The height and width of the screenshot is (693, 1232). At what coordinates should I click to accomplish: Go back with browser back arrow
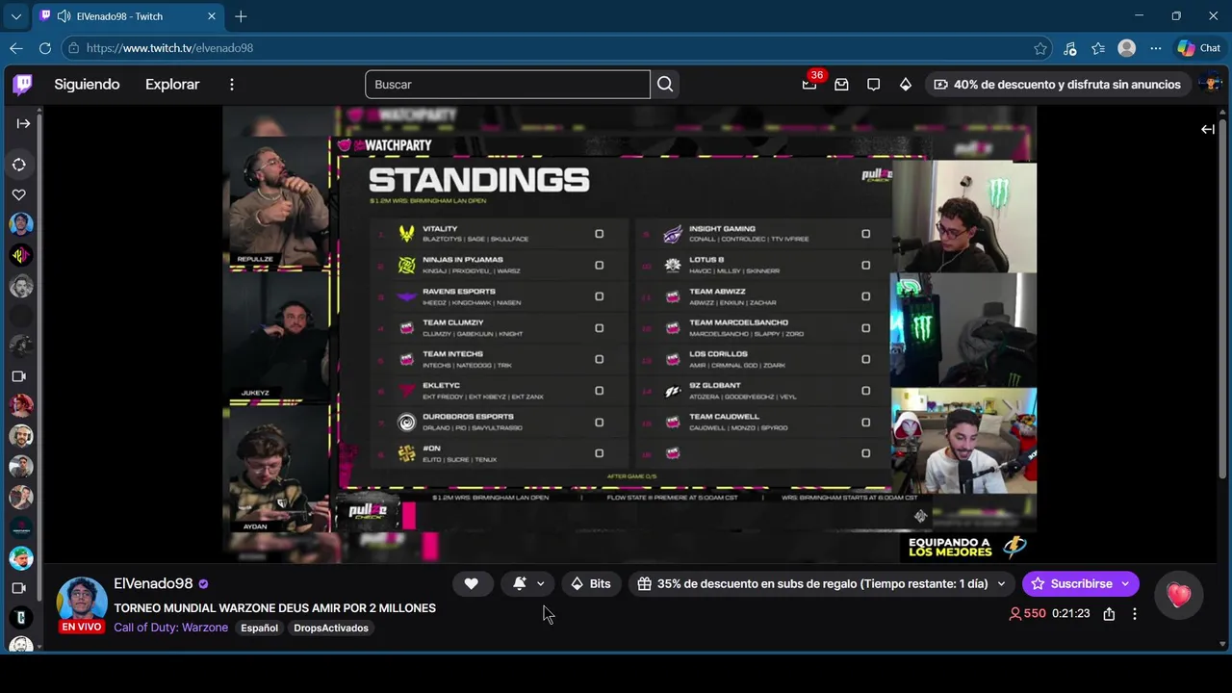(x=16, y=48)
